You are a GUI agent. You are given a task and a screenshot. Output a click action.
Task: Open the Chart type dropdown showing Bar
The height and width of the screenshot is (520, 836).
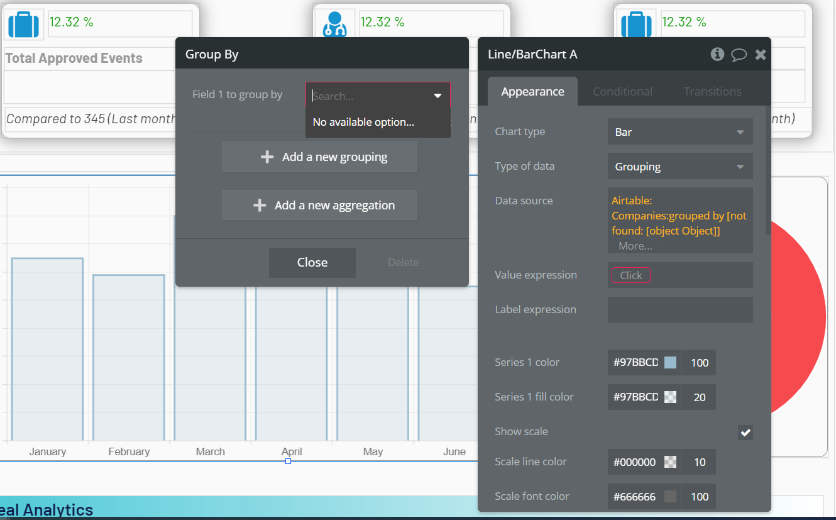click(680, 132)
